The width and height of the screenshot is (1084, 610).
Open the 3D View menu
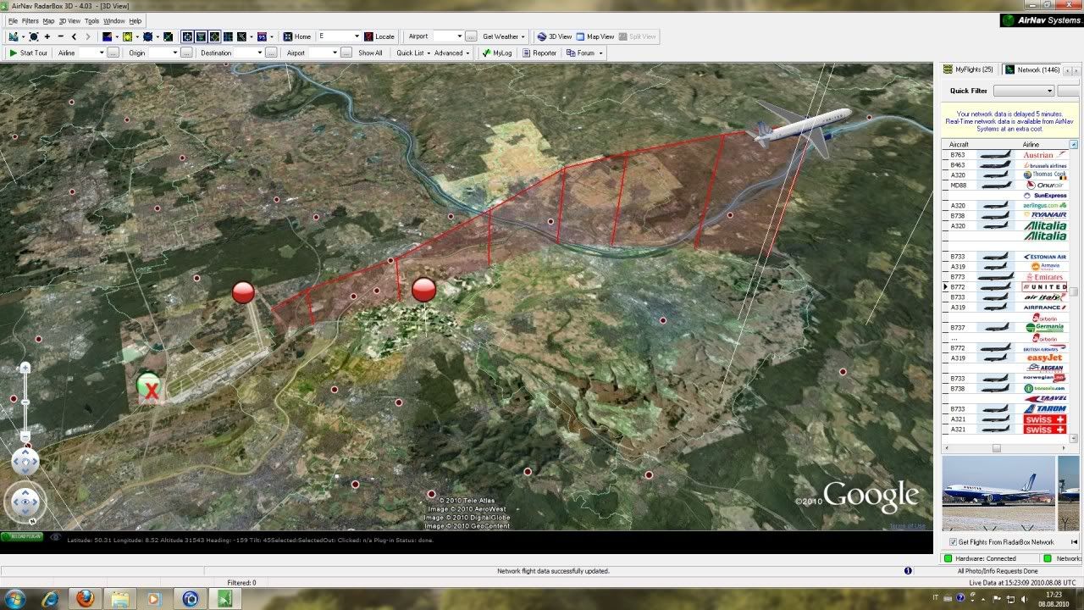click(x=69, y=20)
